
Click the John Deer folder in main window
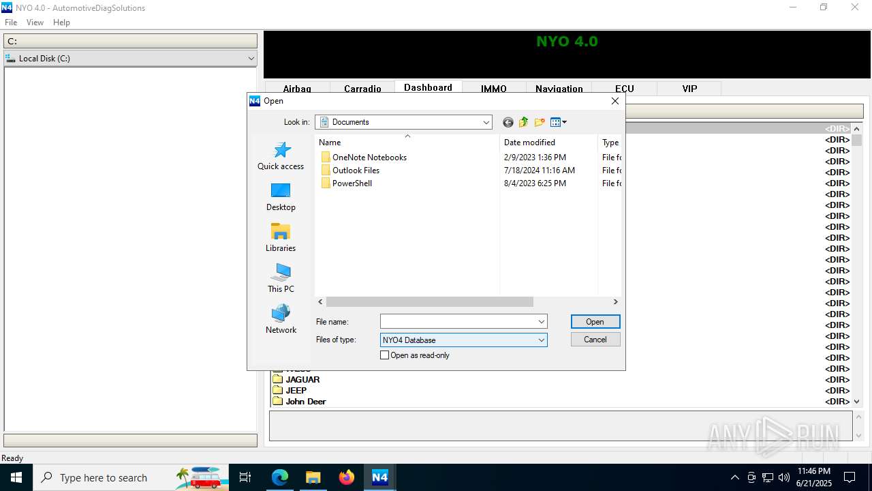pyautogui.click(x=299, y=402)
